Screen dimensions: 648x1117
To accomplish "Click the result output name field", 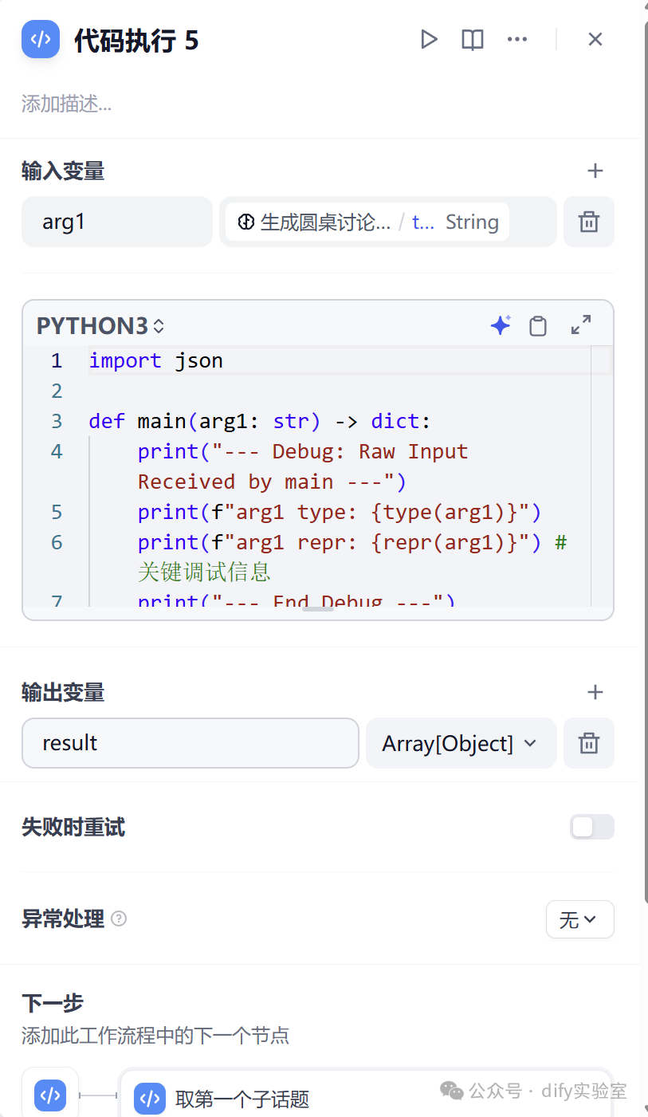I will [x=190, y=743].
